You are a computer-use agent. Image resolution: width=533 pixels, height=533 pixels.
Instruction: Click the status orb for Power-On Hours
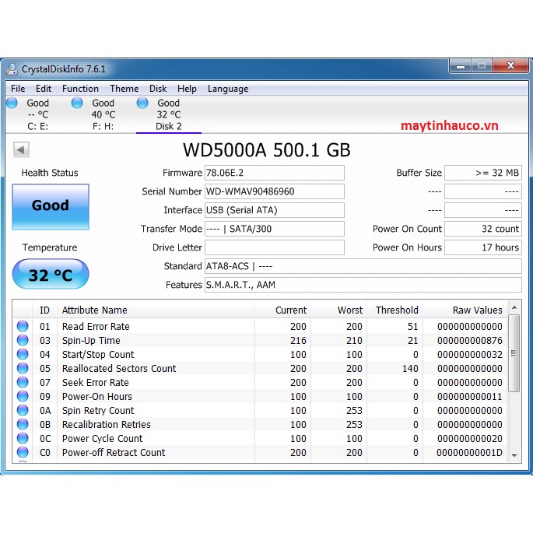click(23, 397)
